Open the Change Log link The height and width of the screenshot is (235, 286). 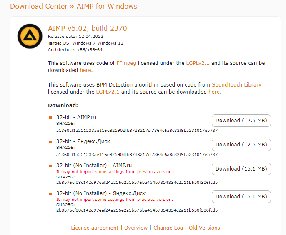[x=168, y=228]
